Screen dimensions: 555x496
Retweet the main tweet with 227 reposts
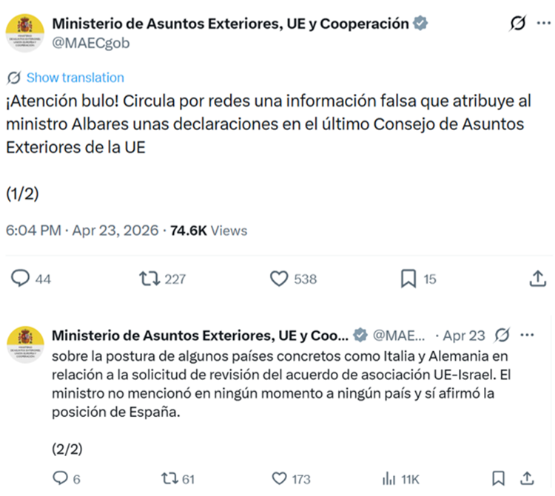(x=149, y=279)
